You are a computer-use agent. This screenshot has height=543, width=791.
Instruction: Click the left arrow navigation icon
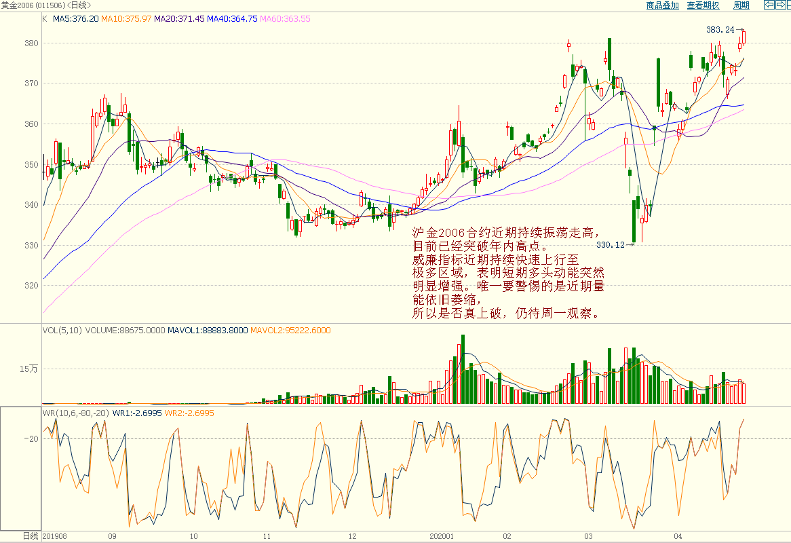tap(769, 5)
